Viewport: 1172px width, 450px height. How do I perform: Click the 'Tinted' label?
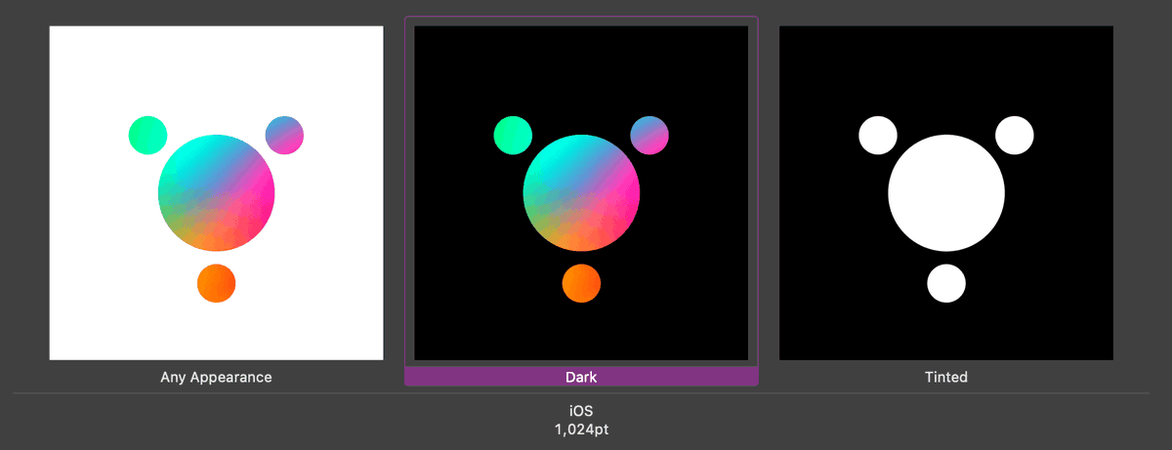pos(946,376)
